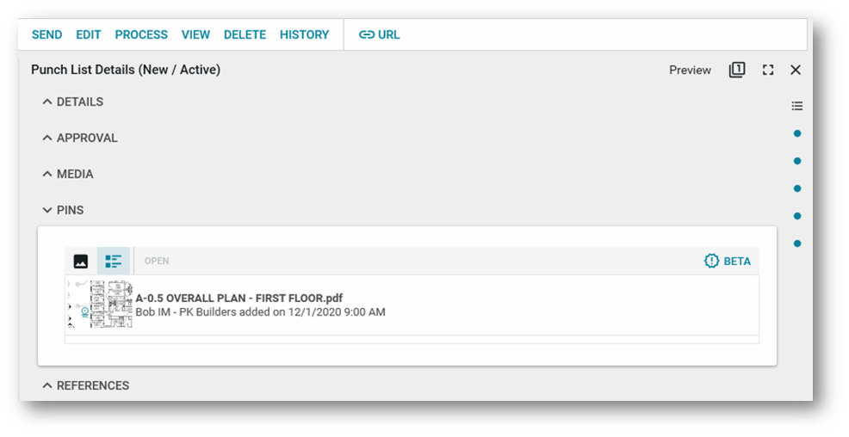The height and width of the screenshot is (437, 849).
Task: Click the URL link icon
Action: [368, 35]
